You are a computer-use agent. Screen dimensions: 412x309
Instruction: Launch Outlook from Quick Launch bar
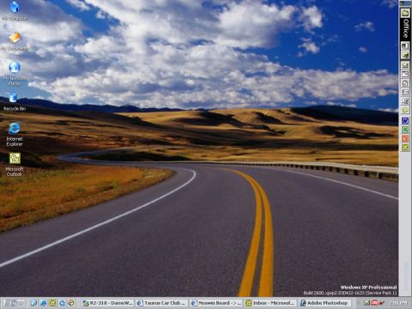tap(52, 303)
